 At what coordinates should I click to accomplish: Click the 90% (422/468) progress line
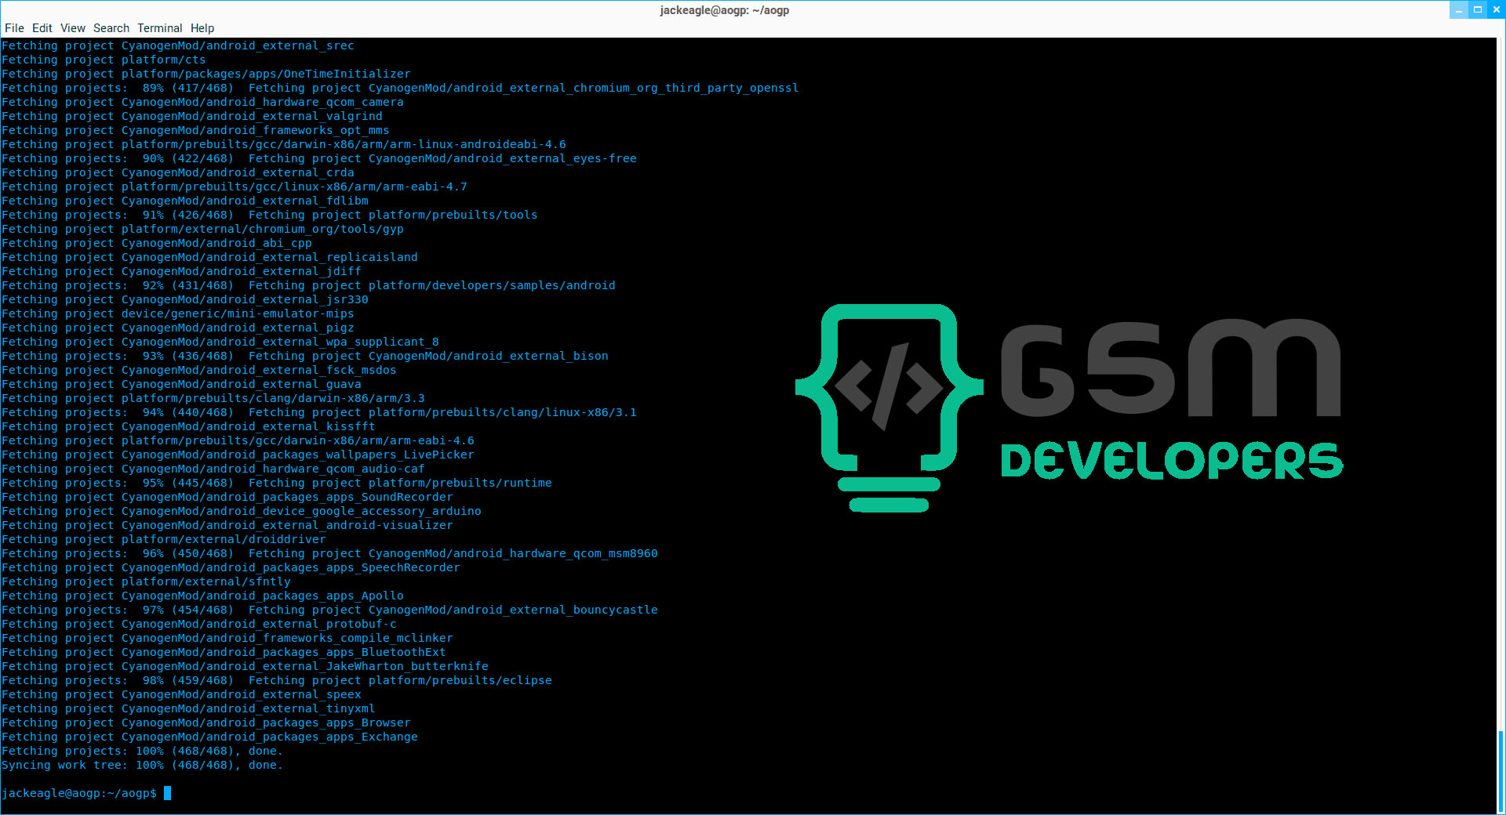point(319,158)
